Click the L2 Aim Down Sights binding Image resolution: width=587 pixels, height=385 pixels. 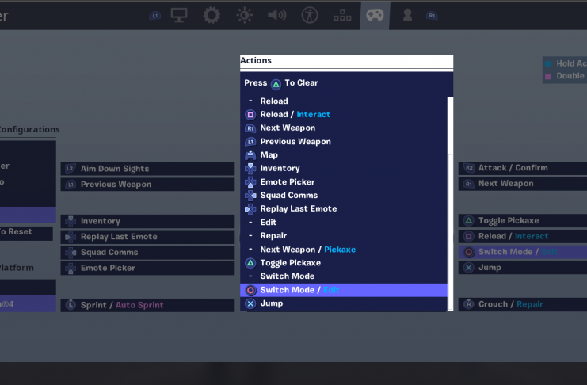click(x=148, y=169)
